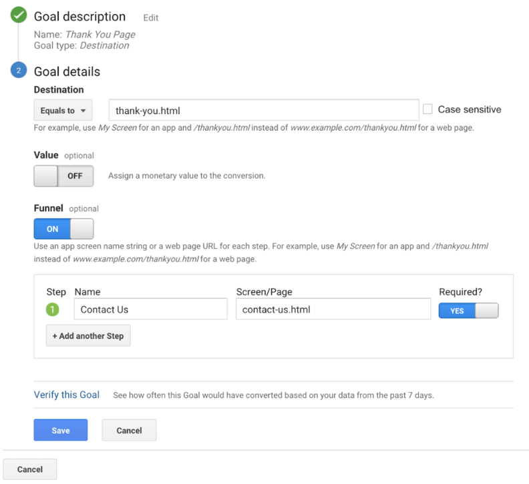Toggle the Required YES switch
The height and width of the screenshot is (484, 529).
(x=469, y=311)
